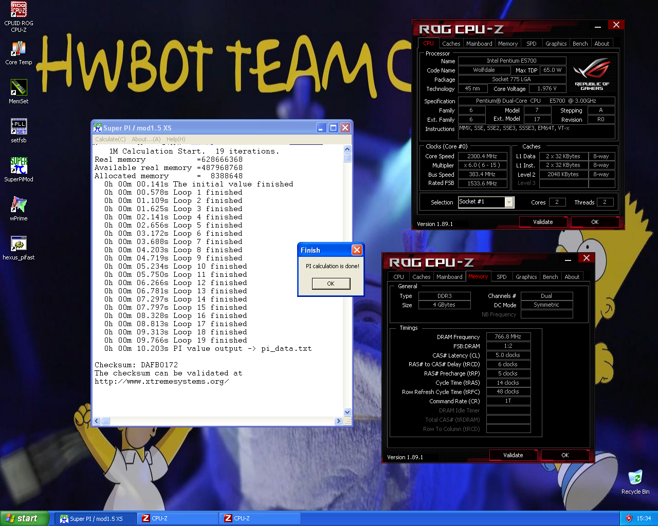
Task: Click the xtremesystems.org URL text
Action: pos(162,381)
